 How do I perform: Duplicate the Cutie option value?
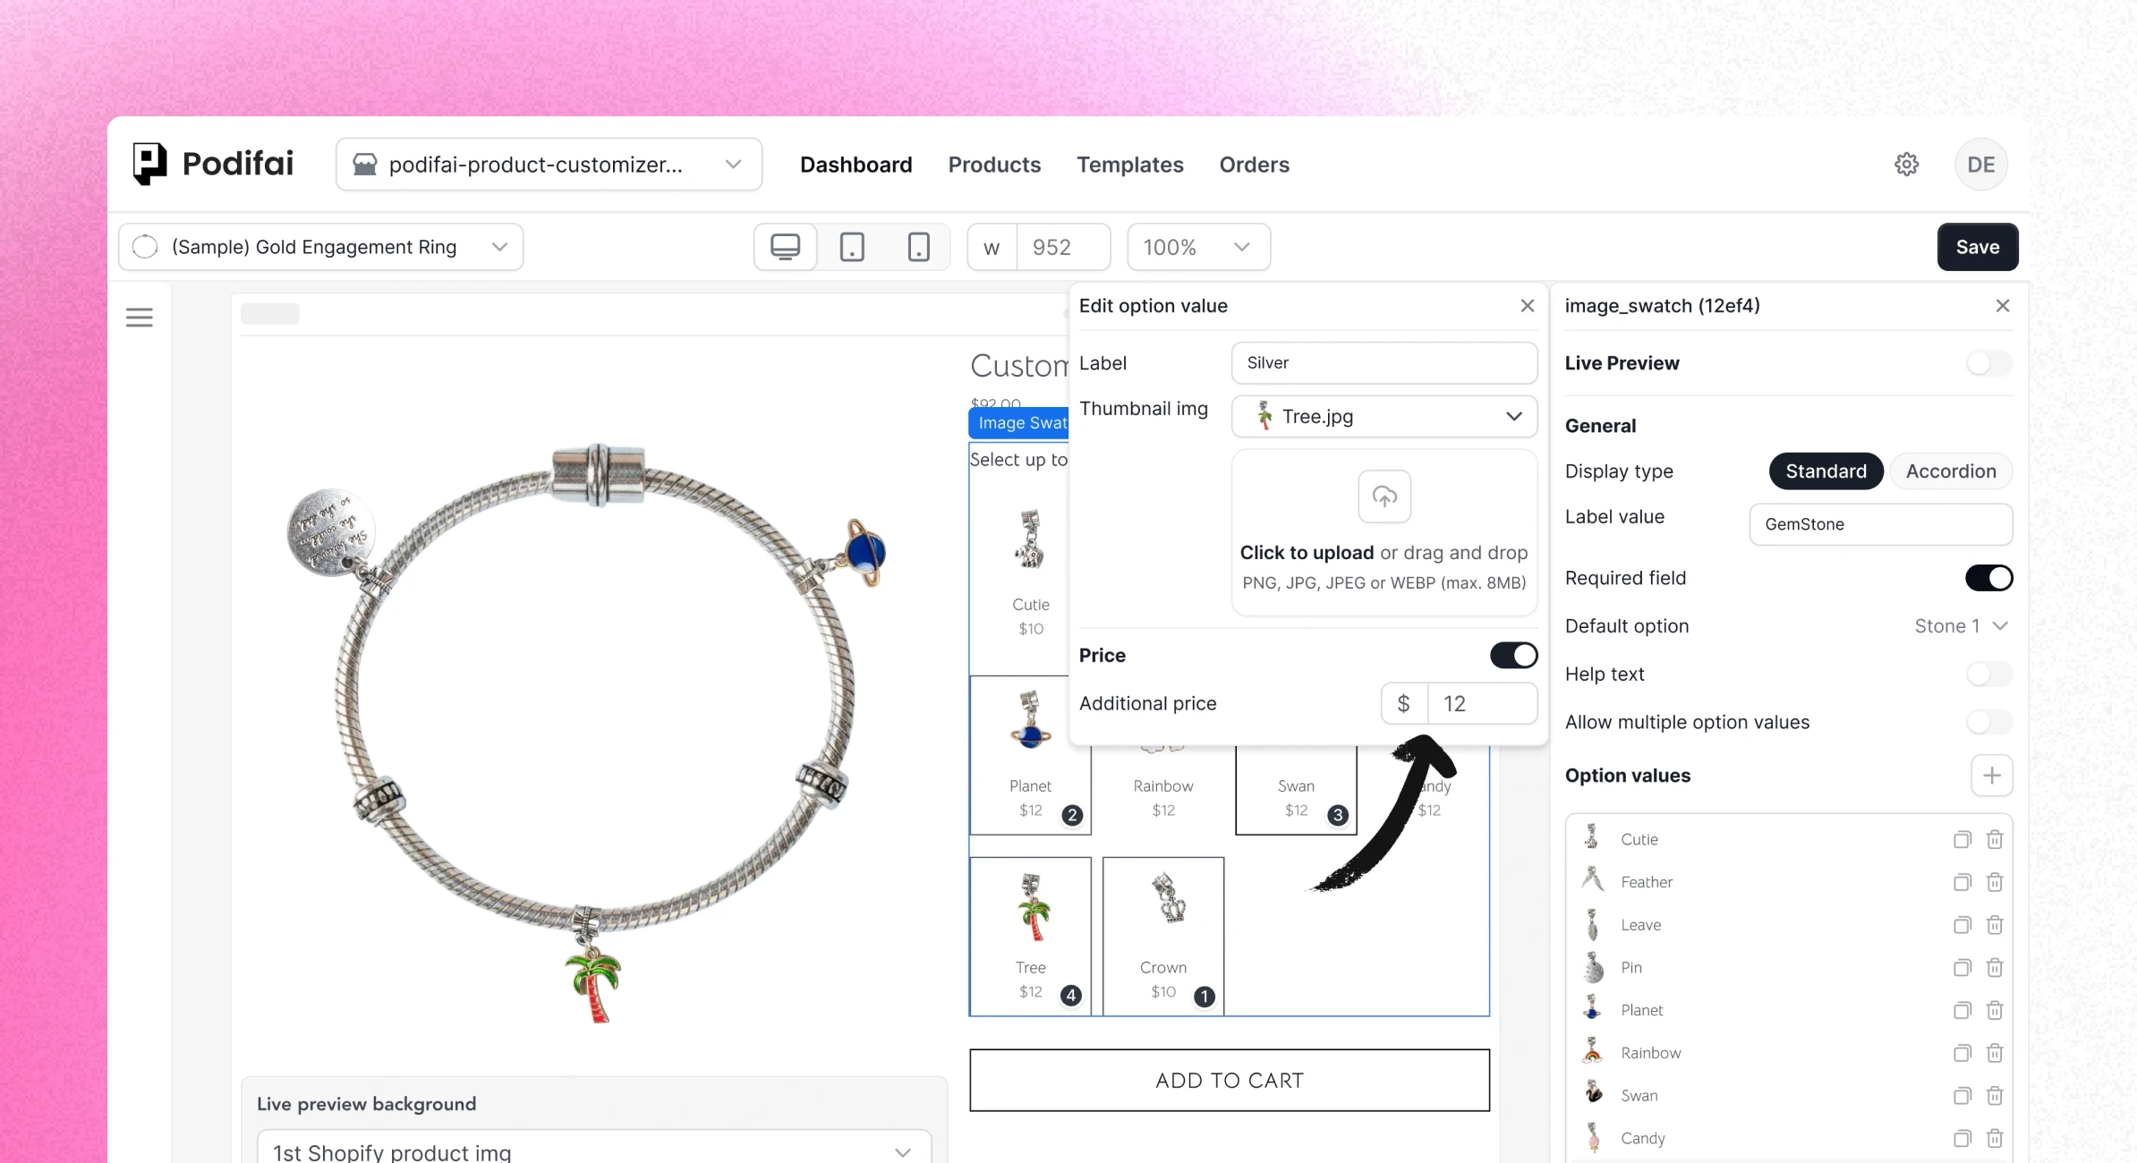pos(1962,839)
